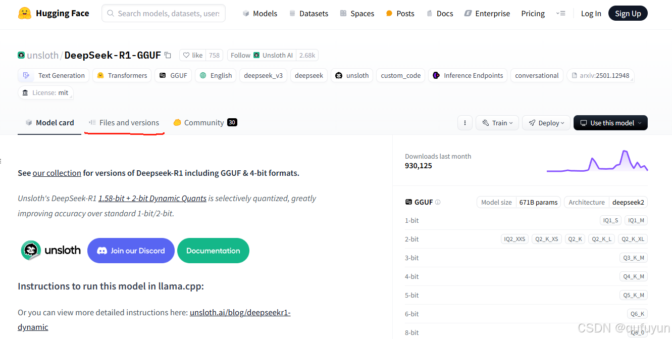This screenshot has height=339, width=672.
Task: Search models, datasets, users field
Action: click(164, 14)
